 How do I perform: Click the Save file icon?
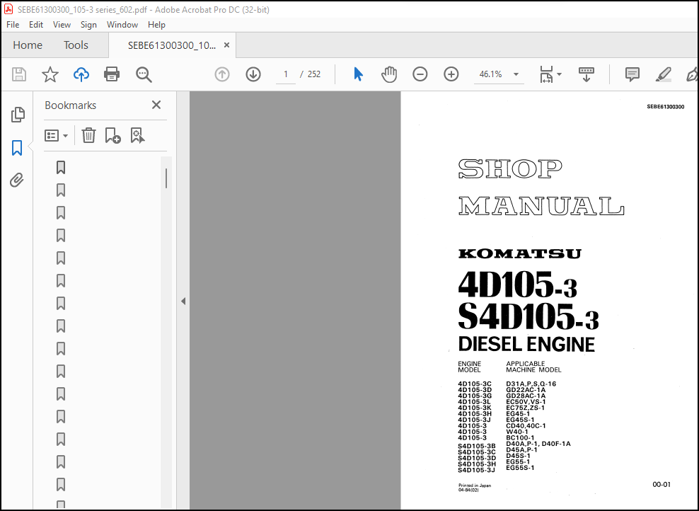(18, 74)
